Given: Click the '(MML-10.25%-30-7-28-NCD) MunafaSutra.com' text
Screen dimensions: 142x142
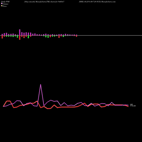Looking at the screenshot, I should point(97,2).
